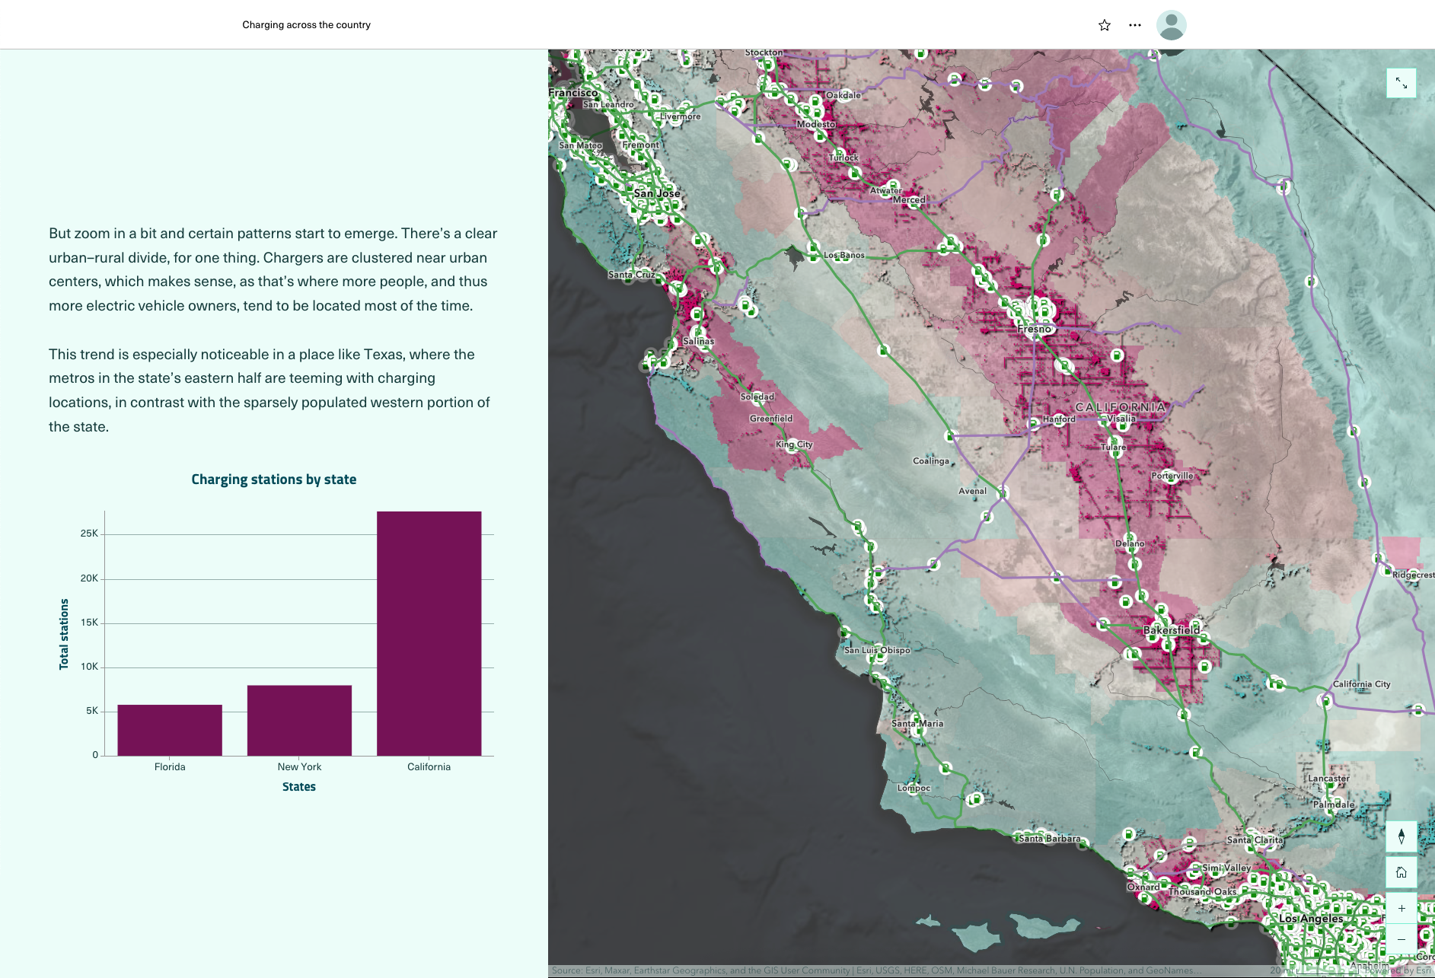Select the New York bar in the chart
This screenshot has width=1435, height=978.
tap(299, 720)
